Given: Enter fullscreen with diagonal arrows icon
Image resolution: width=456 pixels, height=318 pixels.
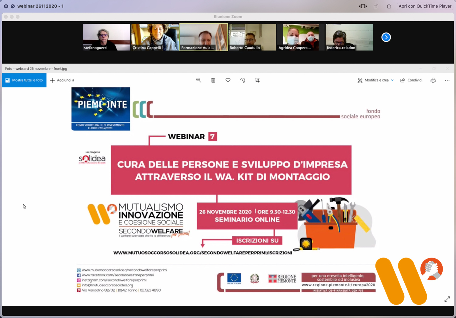Looking at the screenshot, I should tap(447, 299).
